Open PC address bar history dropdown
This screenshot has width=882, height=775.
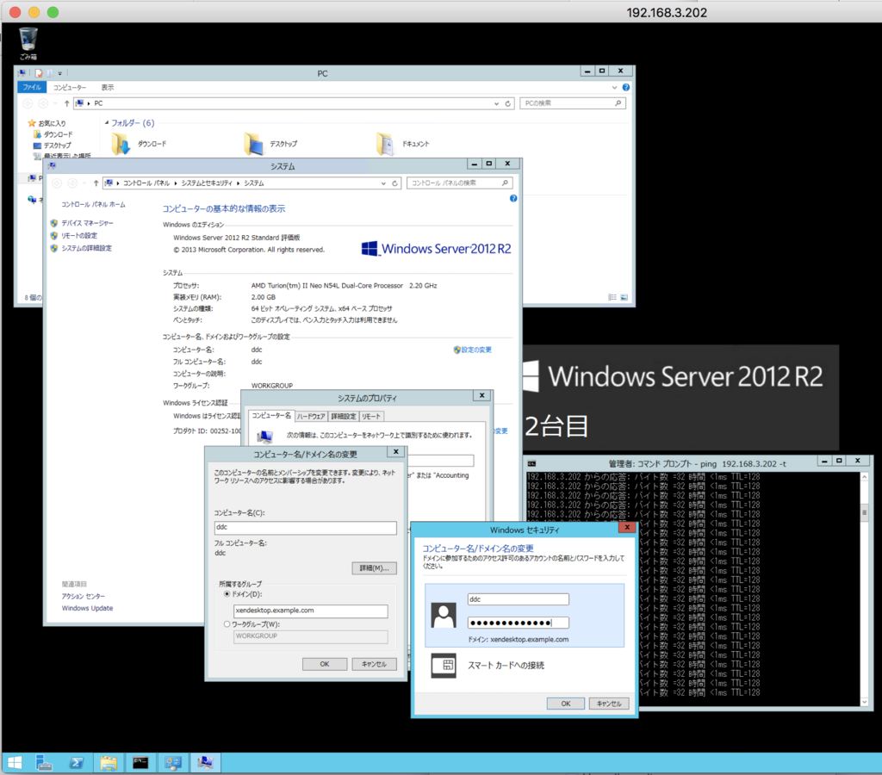(x=496, y=103)
